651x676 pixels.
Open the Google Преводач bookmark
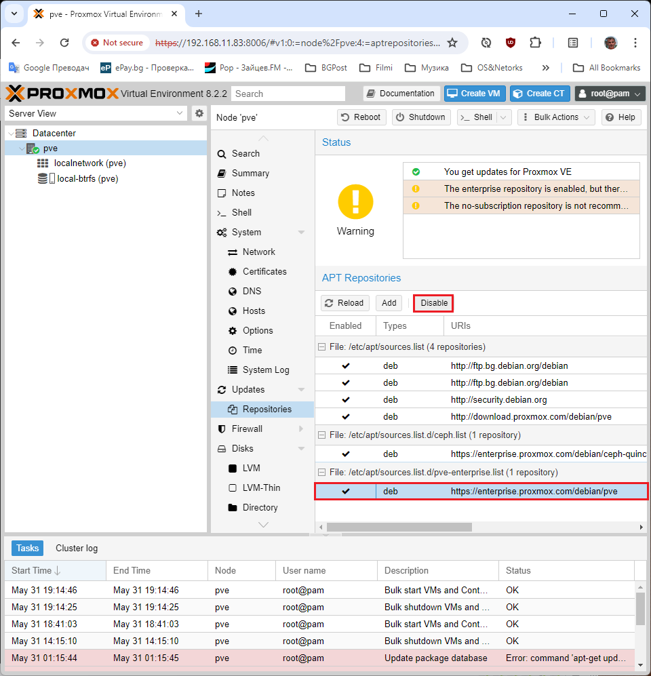click(x=49, y=68)
